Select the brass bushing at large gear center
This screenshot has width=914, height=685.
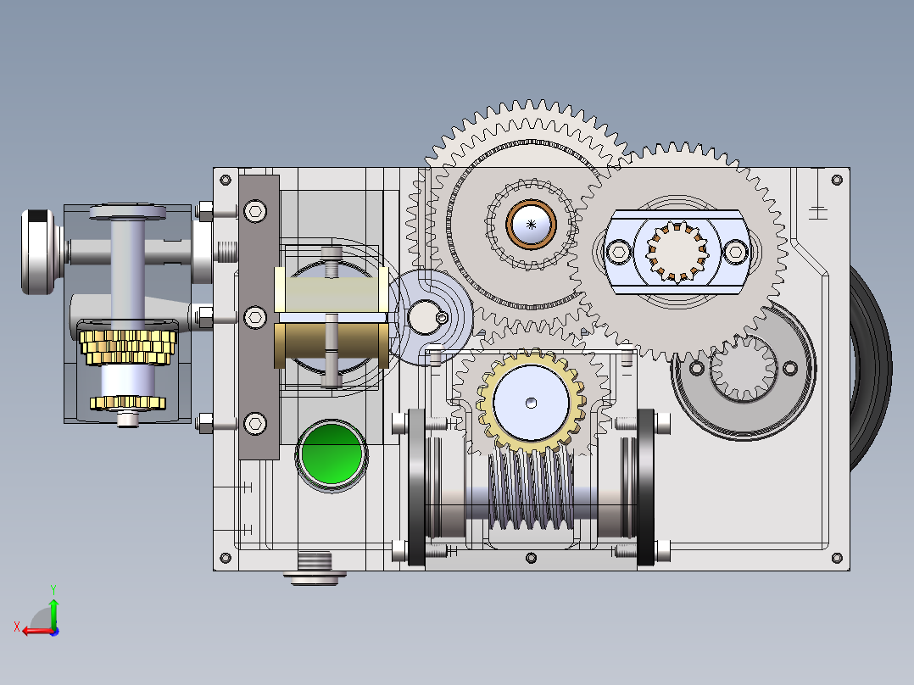[x=531, y=225]
